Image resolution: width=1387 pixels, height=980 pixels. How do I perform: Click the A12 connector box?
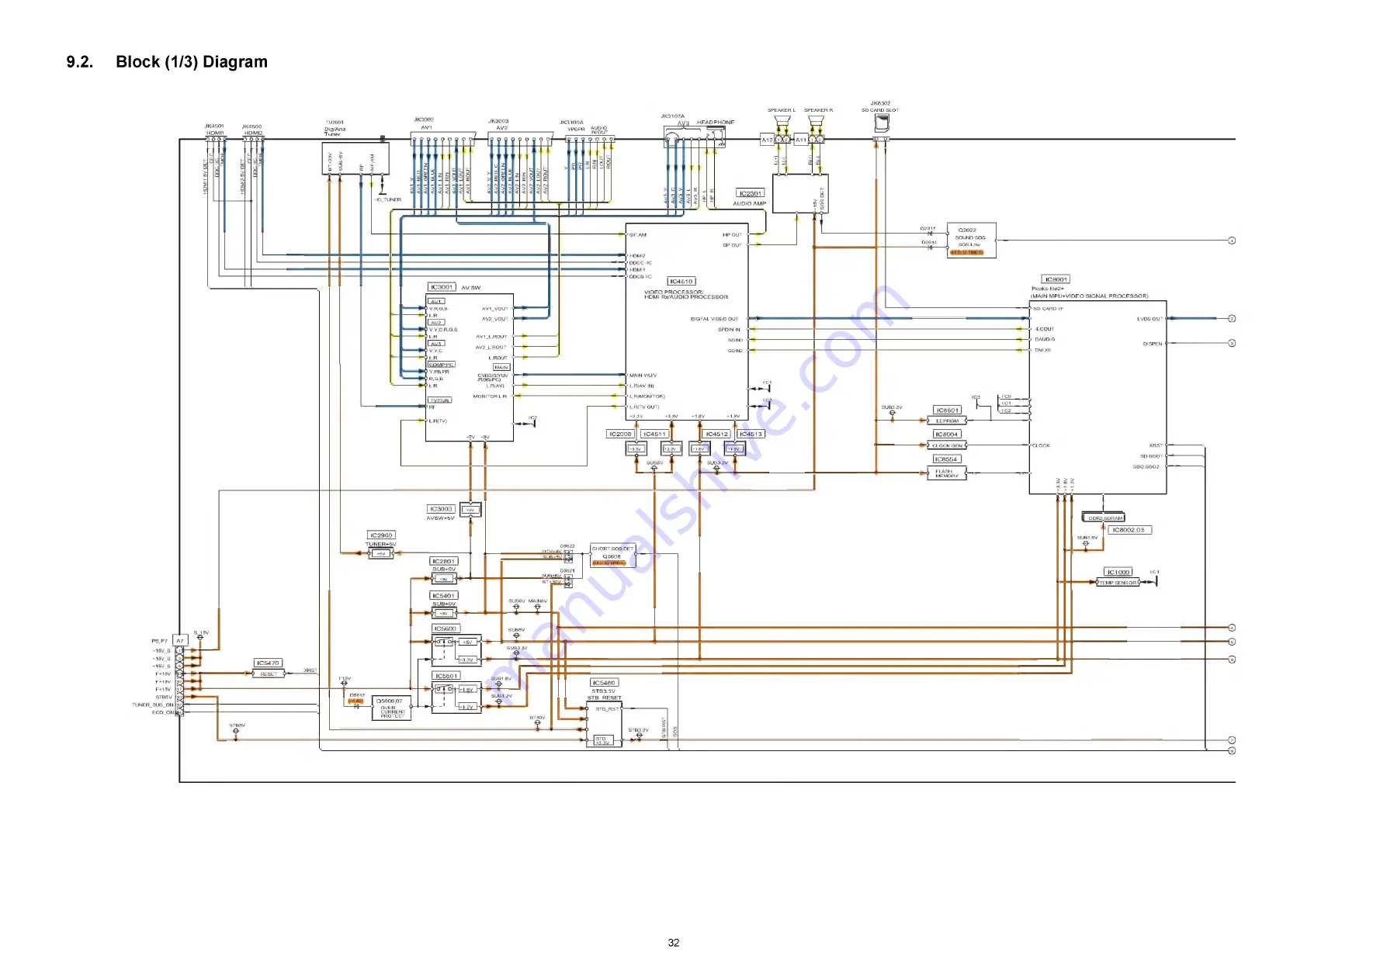(767, 140)
